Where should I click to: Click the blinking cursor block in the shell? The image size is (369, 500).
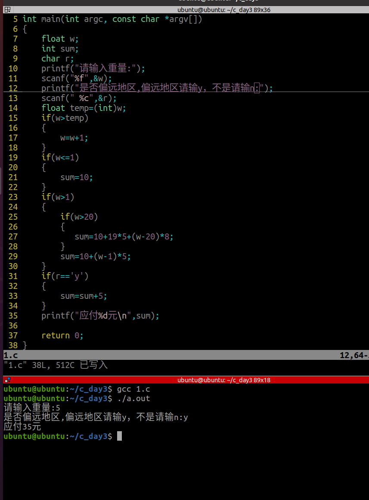point(120,436)
